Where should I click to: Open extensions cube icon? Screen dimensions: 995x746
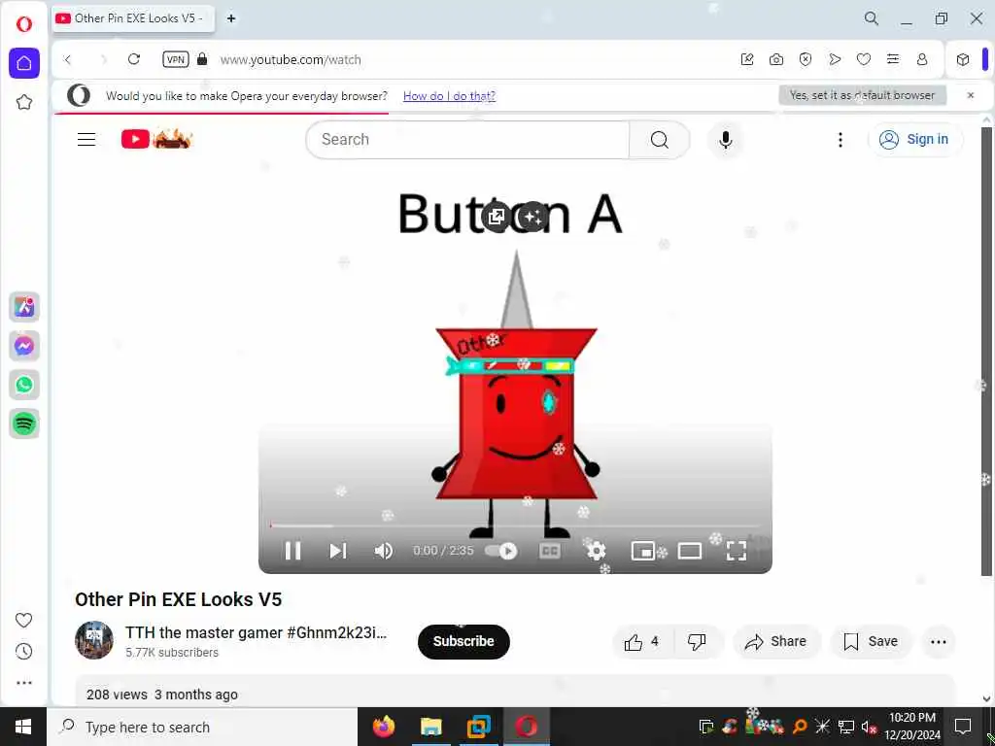(x=963, y=59)
